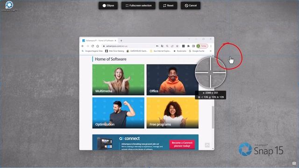Screen dimensions: 299x168
Task: Open the Bookmarks star bookmark entry
Action: [180, 51]
